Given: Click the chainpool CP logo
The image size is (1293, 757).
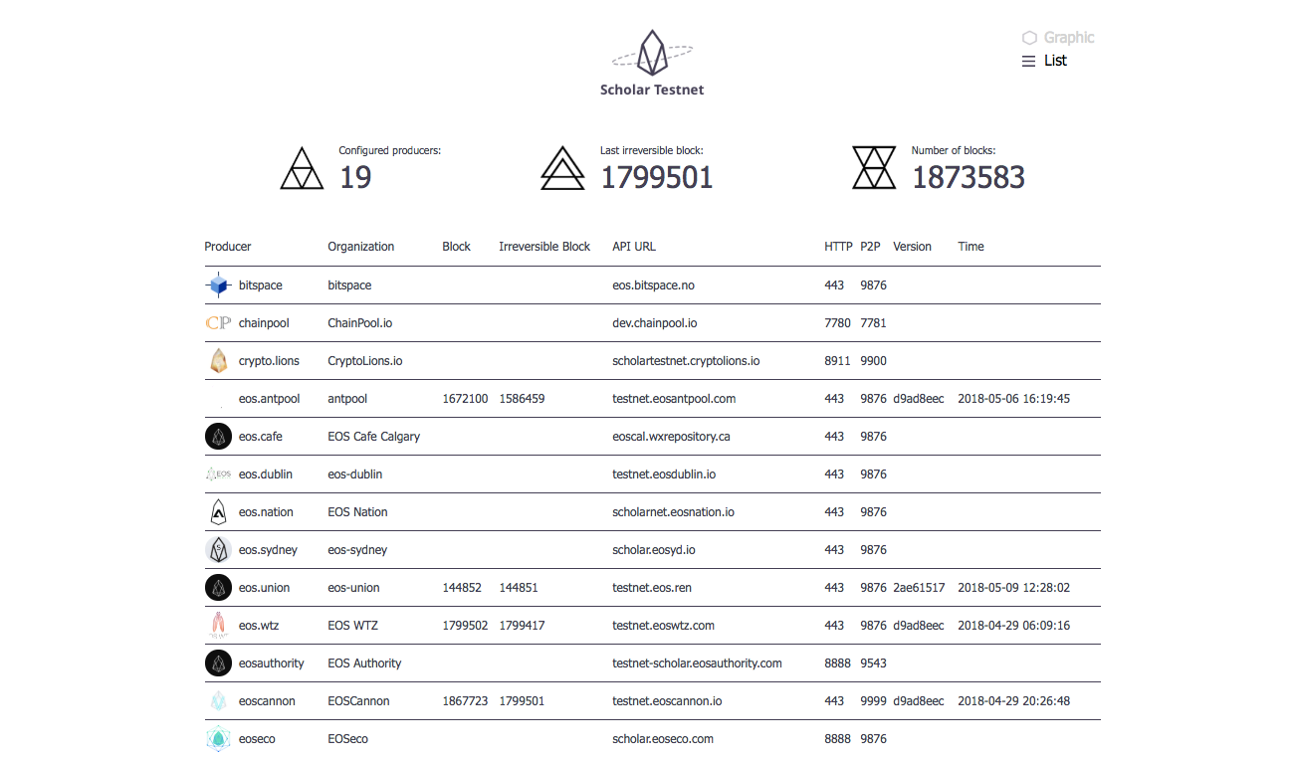Looking at the screenshot, I should pyautogui.click(x=218, y=323).
